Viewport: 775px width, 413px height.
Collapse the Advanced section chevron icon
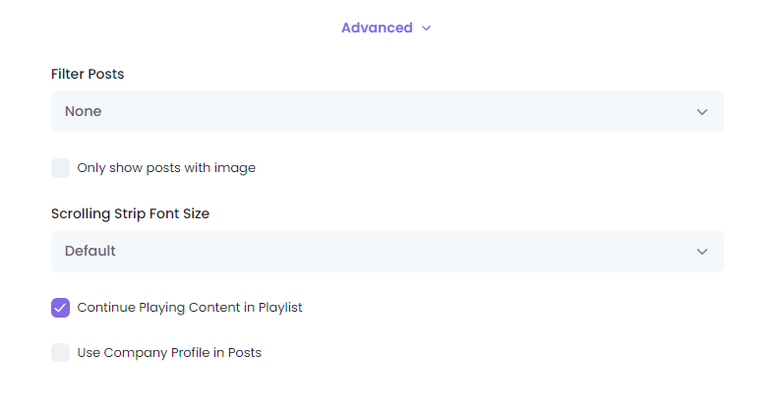tap(426, 29)
